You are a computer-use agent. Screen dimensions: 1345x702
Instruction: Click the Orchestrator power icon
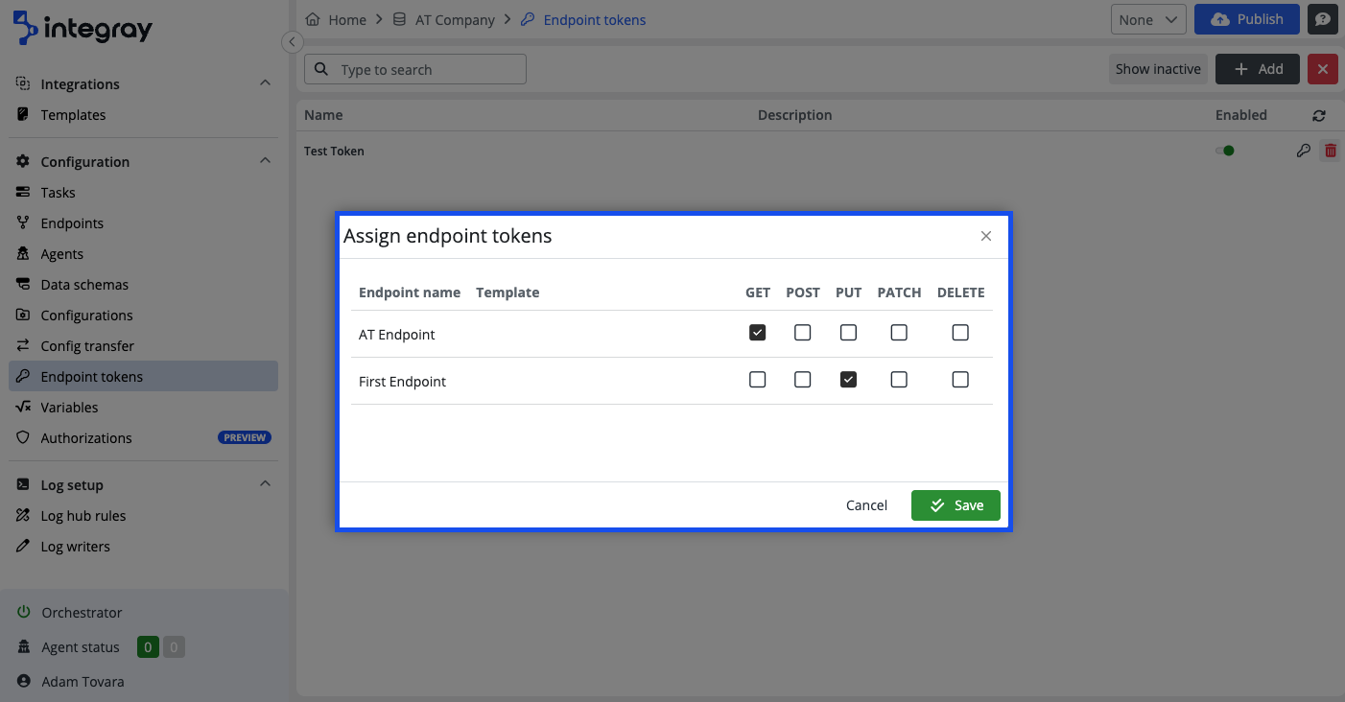point(24,612)
